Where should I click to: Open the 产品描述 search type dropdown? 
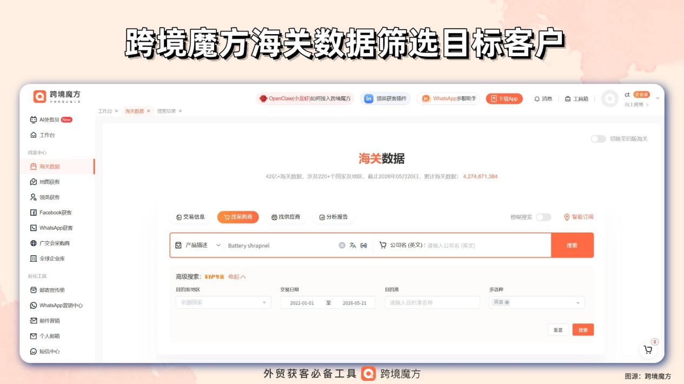198,245
